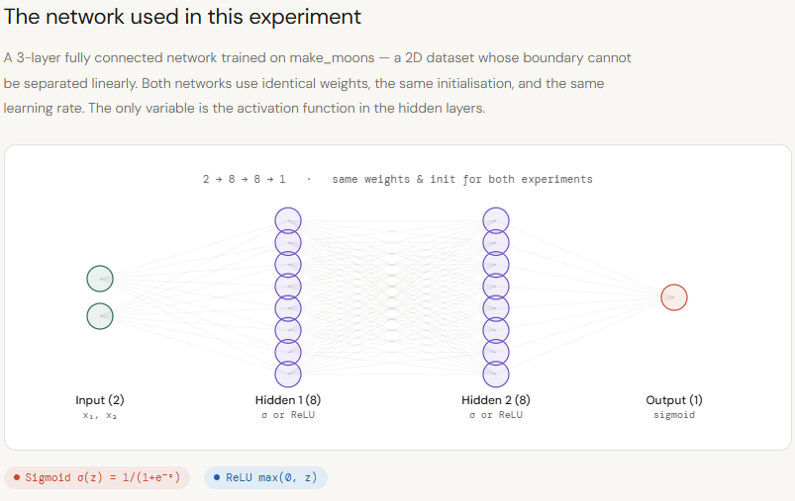Click the "The network used in this experiment" heading
Viewport: 795px width, 501px height.
(x=182, y=18)
